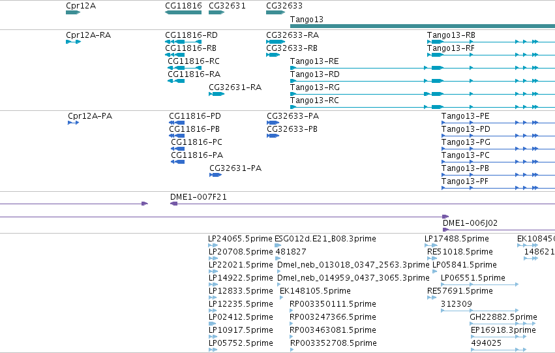Open the LP22021.5prime EST
The width and height of the screenshot is (555, 353).
(x=213, y=271)
